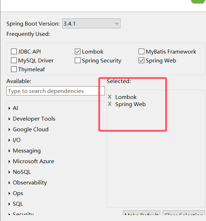Select the SQL category item
Screen dimensions: 206x221
pyautogui.click(x=18, y=204)
